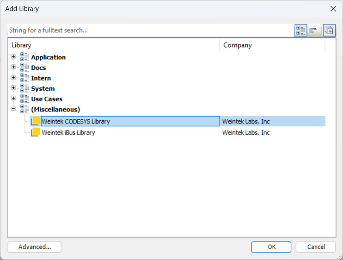Select Weintek iBus Library entry
343x260 pixels.
click(68, 133)
